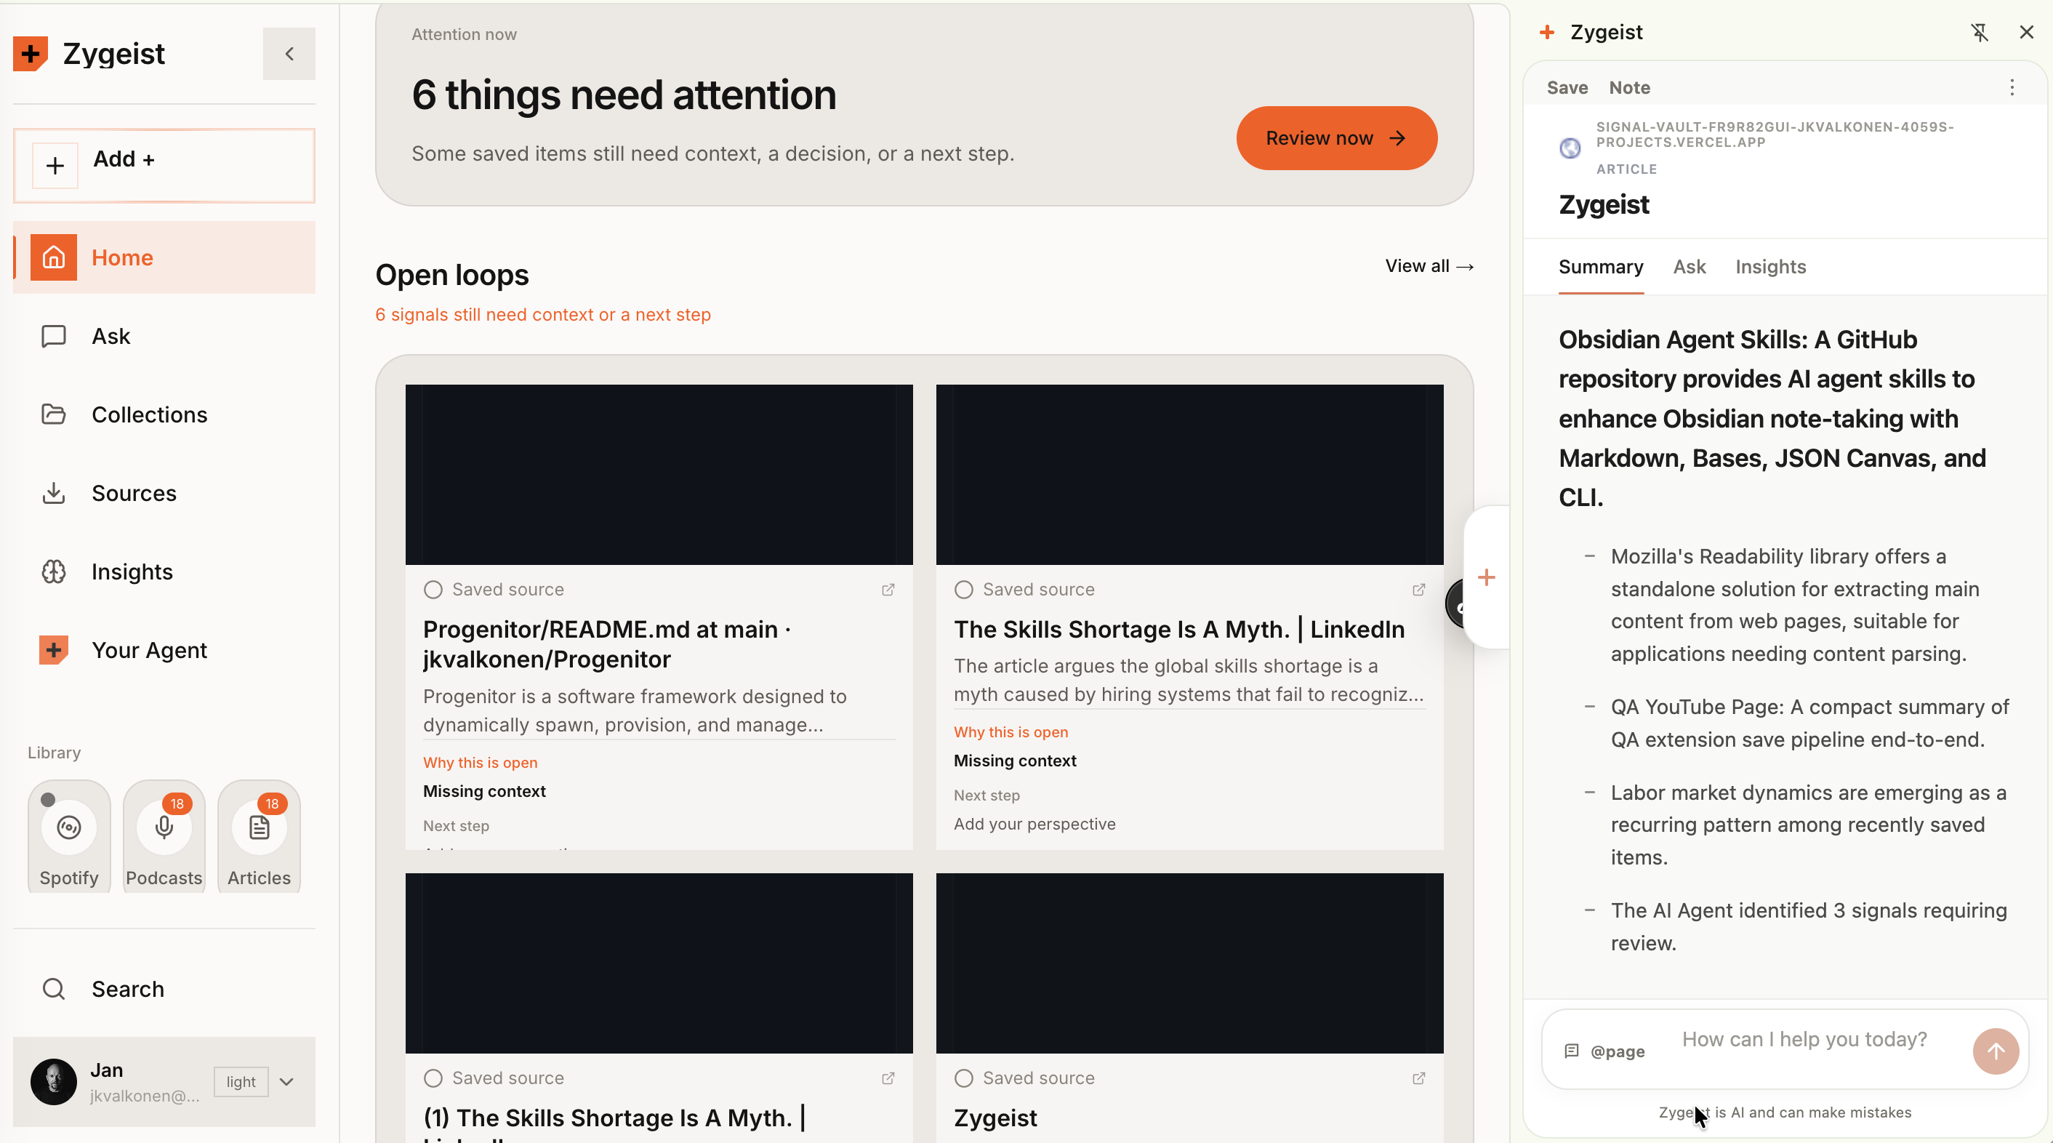Click the Home house icon in the sidebar
Screen dimensions: 2053x1143
(x=53, y=257)
